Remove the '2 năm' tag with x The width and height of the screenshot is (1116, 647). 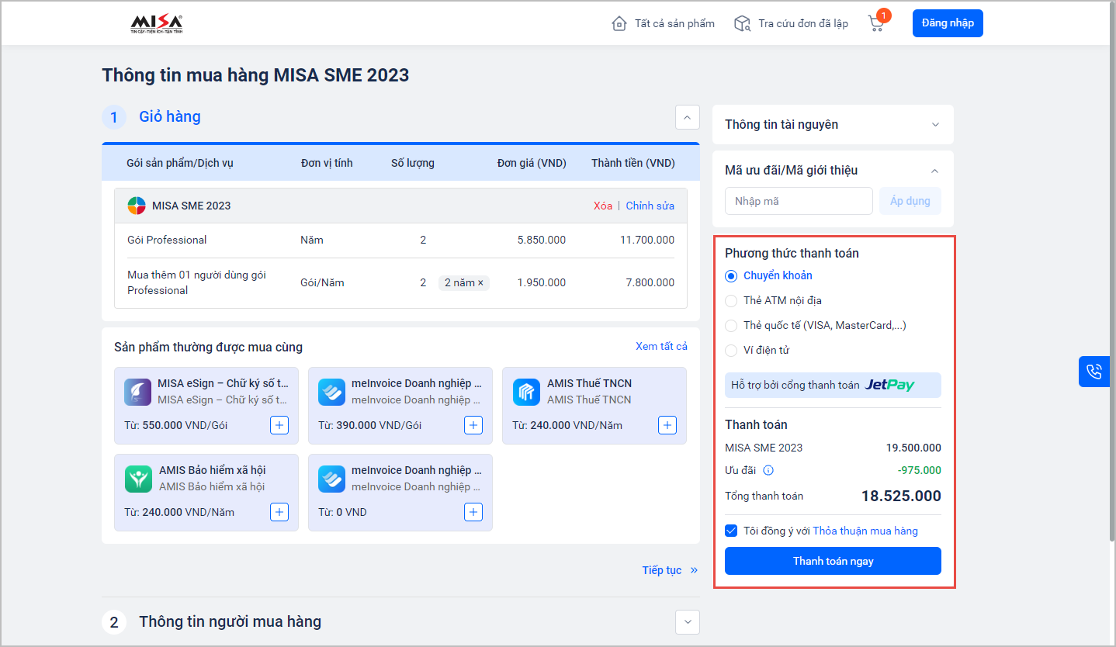pyautogui.click(x=480, y=283)
